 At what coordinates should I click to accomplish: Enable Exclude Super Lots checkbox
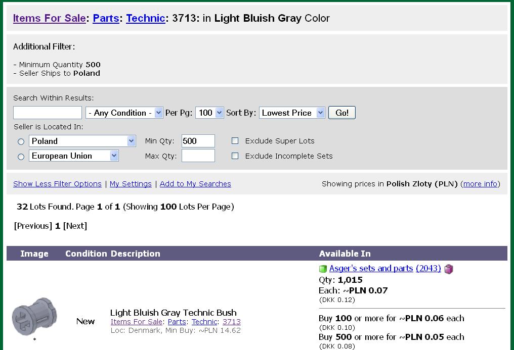click(x=235, y=140)
